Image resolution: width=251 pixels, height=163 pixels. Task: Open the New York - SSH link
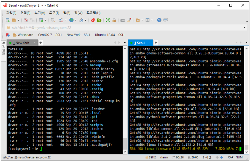(x=78, y=35)
